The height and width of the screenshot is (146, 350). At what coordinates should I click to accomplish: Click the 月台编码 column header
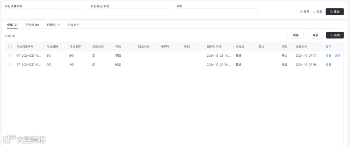pos(52,47)
